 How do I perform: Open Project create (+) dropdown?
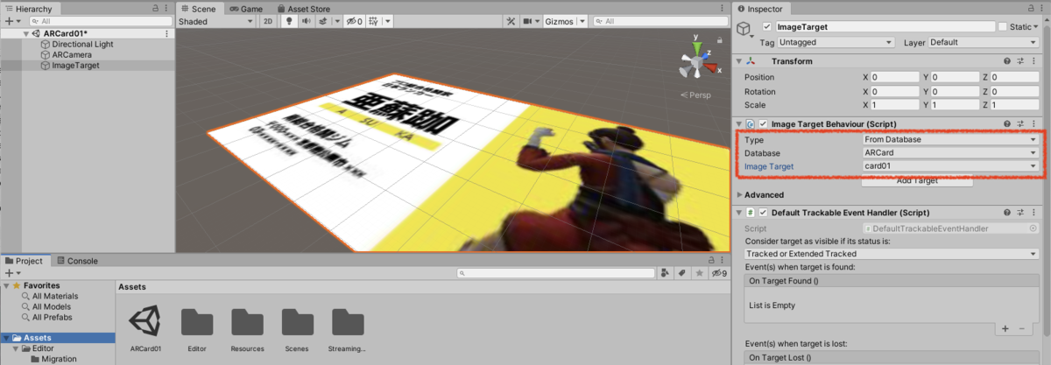11,273
